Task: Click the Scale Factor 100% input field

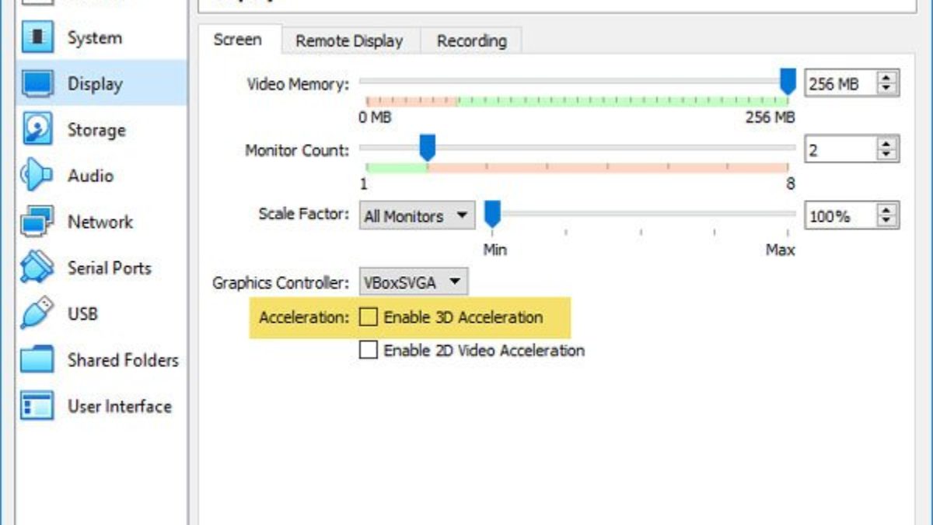Action: tap(840, 216)
